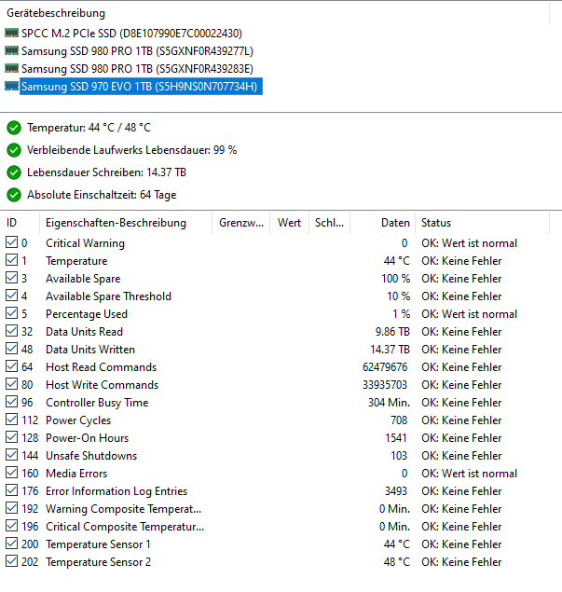Click the icon of Samsung 980 PRO S5GXNF0R439277L
The image size is (562, 592).
click(x=11, y=50)
